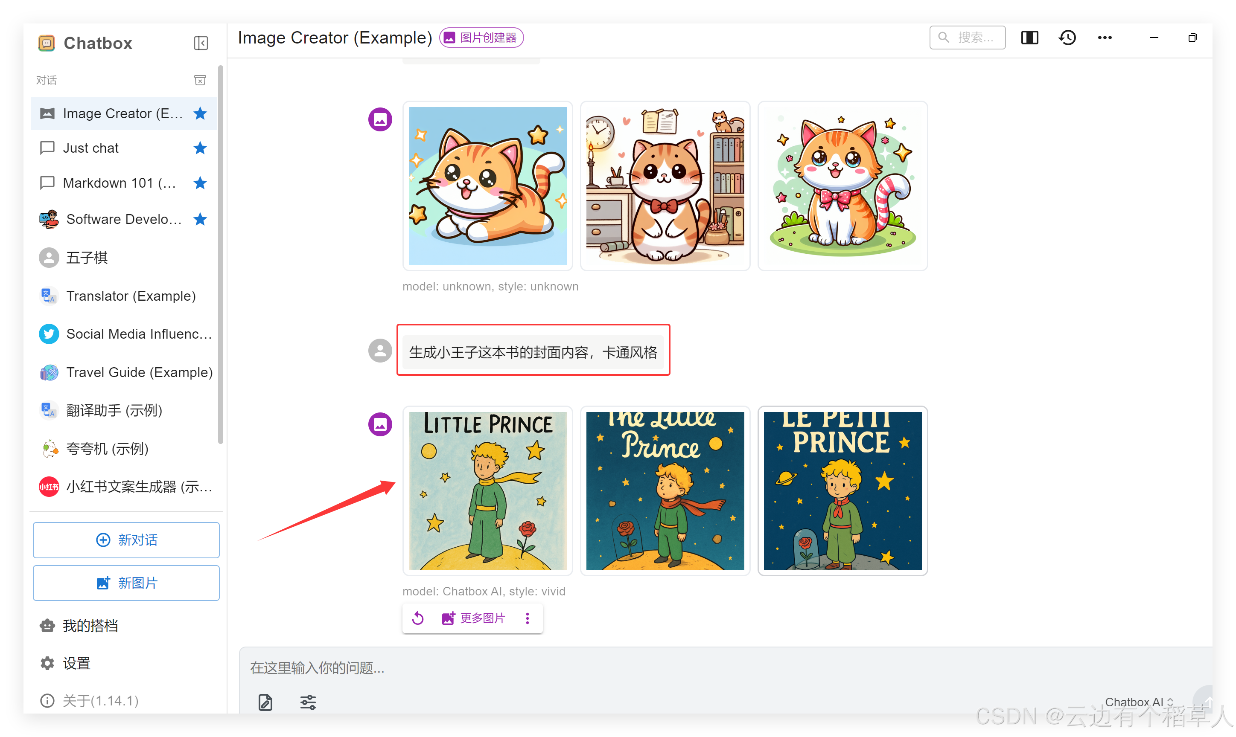Open the cat on green grass image
This screenshot has height=737, width=1236.
coord(842,186)
